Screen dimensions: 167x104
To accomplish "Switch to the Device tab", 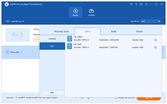I will click(139, 32).
